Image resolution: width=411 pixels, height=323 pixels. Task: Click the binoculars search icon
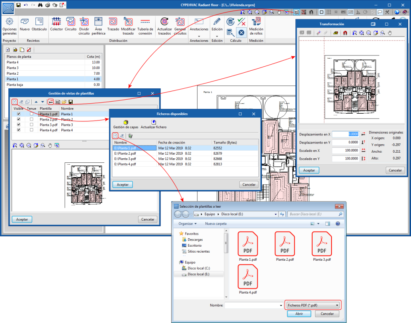pos(40,5)
